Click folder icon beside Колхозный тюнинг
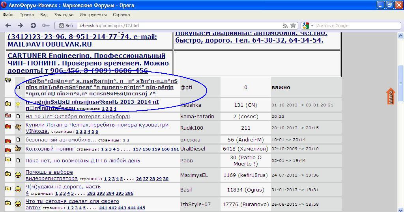The width and height of the screenshot is (404, 212). (x=8, y=149)
